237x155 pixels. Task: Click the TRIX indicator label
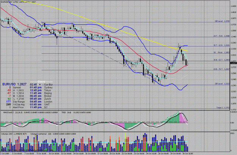77,112
